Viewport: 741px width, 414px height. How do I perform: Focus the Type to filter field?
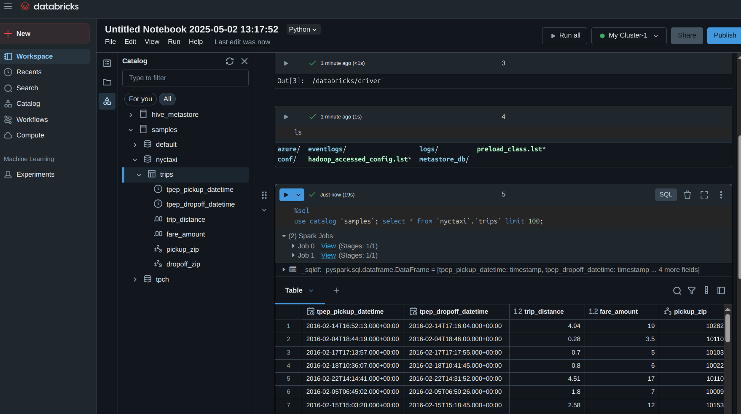tap(185, 78)
